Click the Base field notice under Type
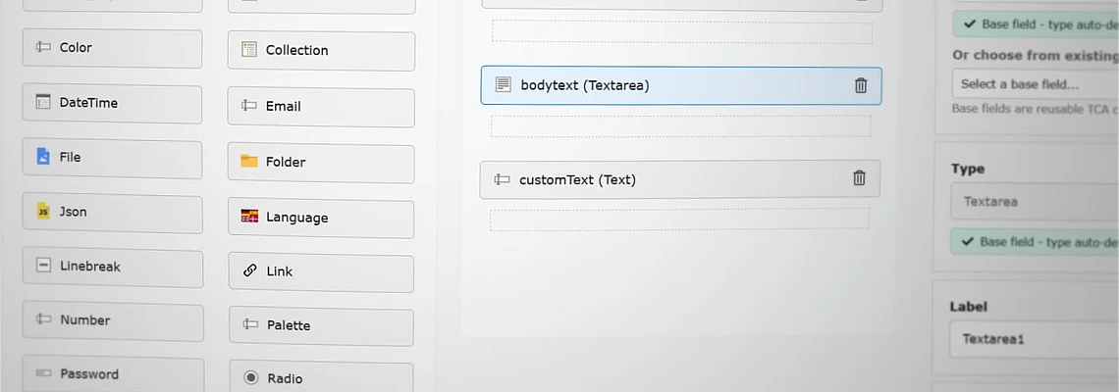 pos(1035,242)
